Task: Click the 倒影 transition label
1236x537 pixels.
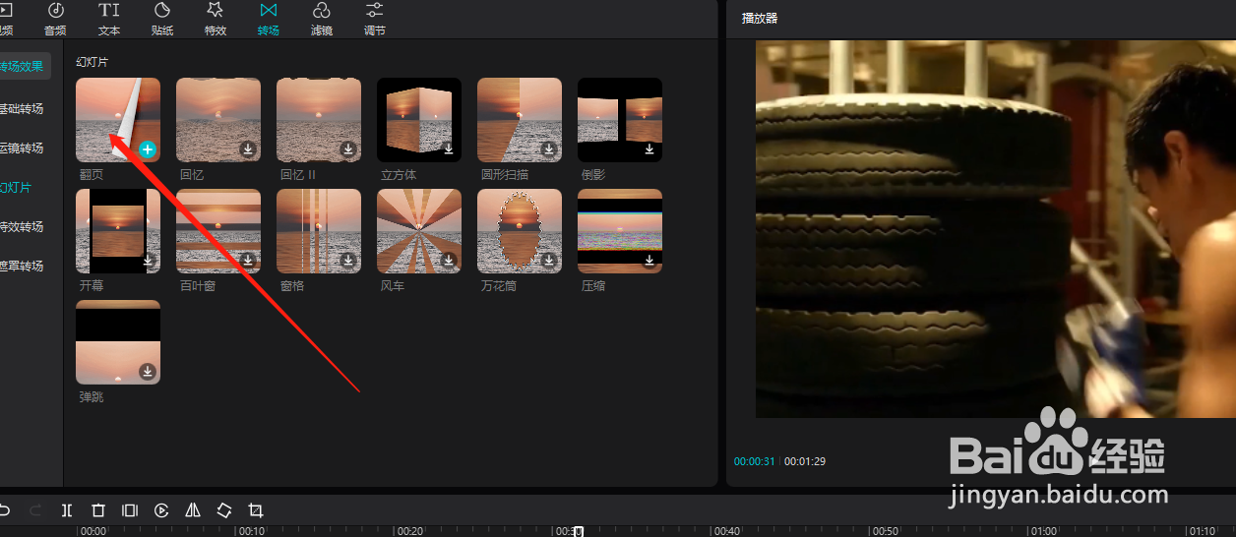Action: [593, 174]
